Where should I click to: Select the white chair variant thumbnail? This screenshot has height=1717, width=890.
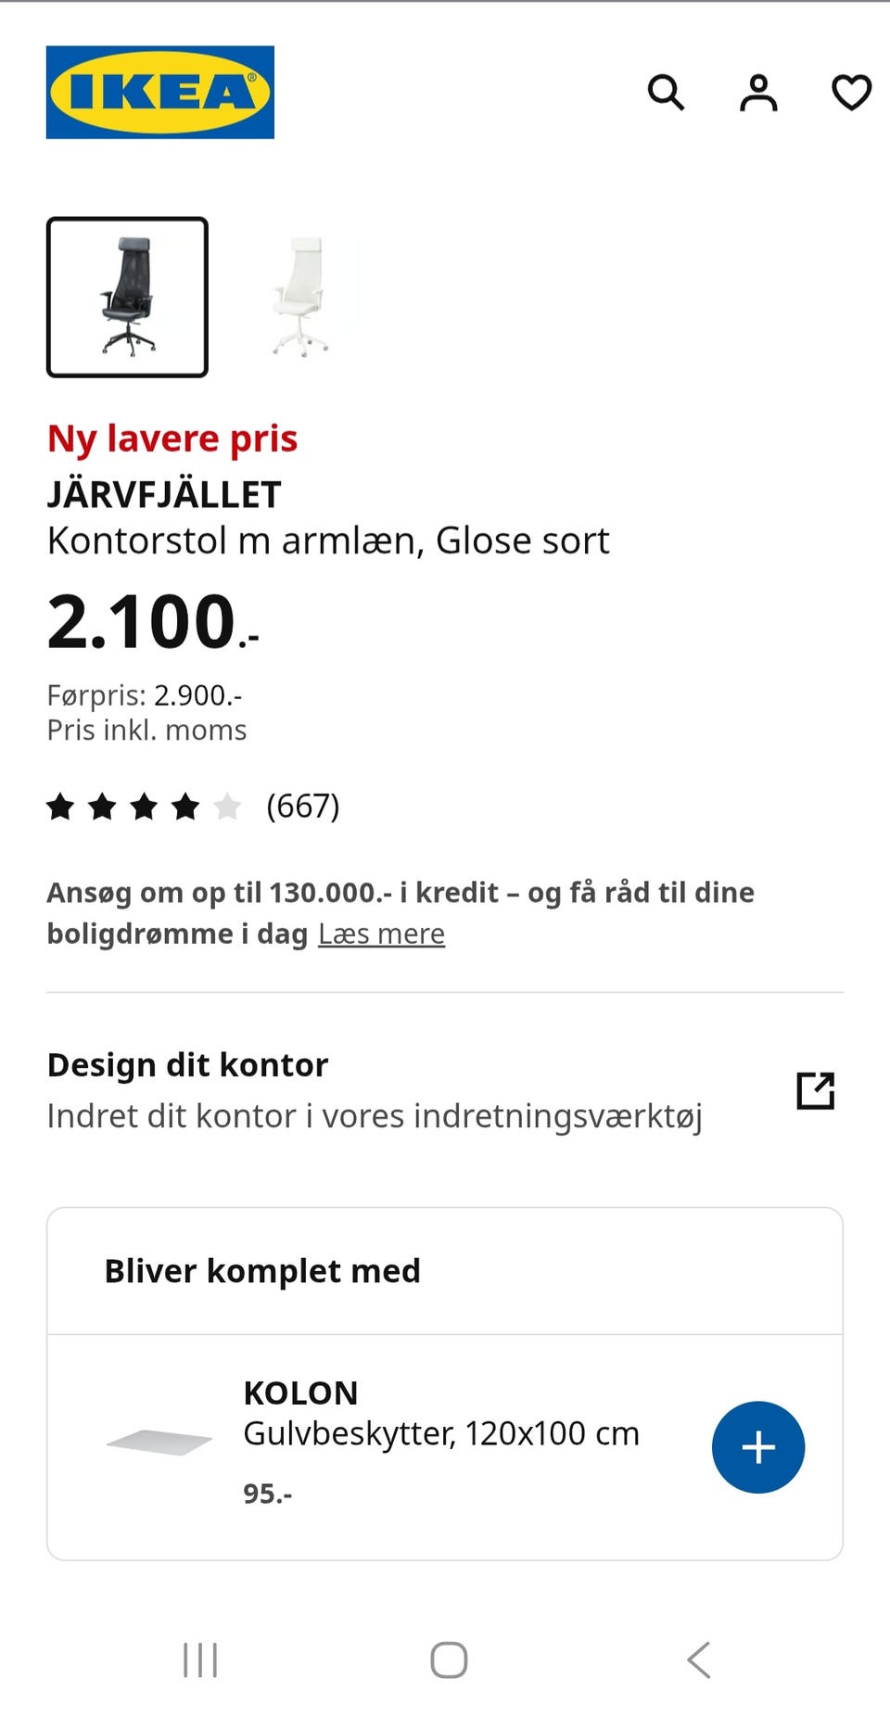(300, 297)
